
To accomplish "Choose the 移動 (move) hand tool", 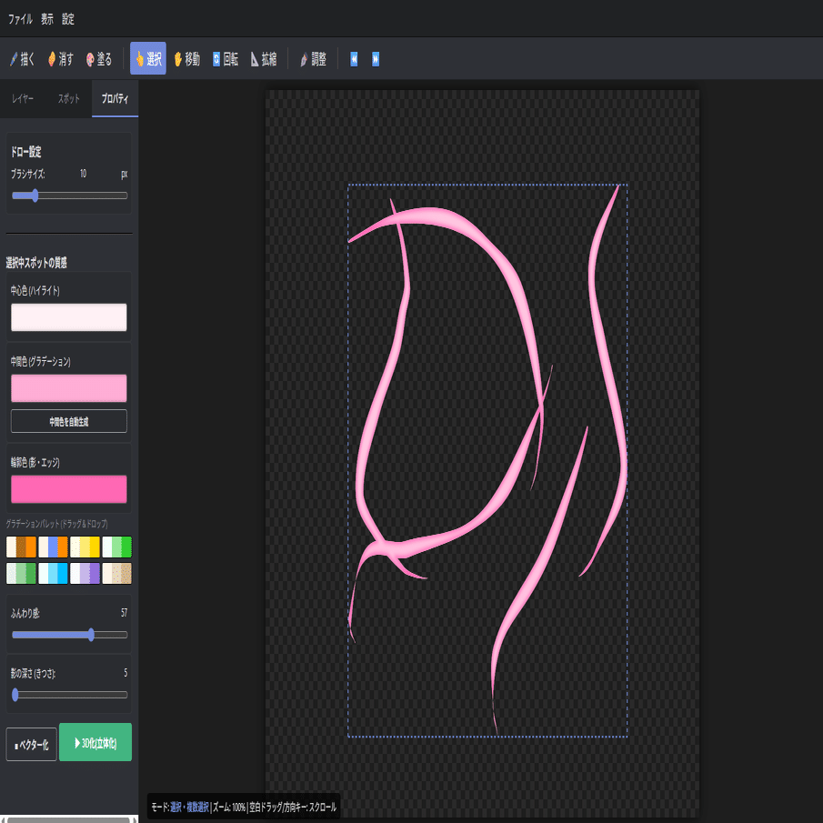I will [x=186, y=59].
